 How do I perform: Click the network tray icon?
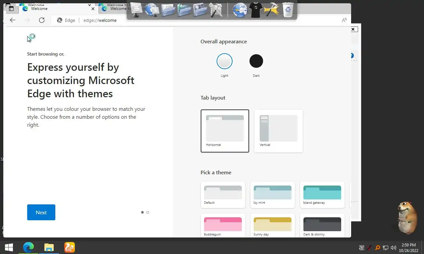386,248
